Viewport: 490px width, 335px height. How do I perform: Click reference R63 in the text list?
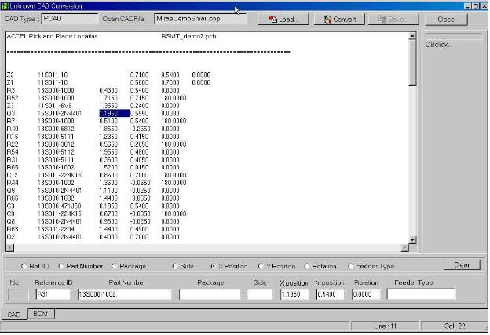[x=13, y=229]
